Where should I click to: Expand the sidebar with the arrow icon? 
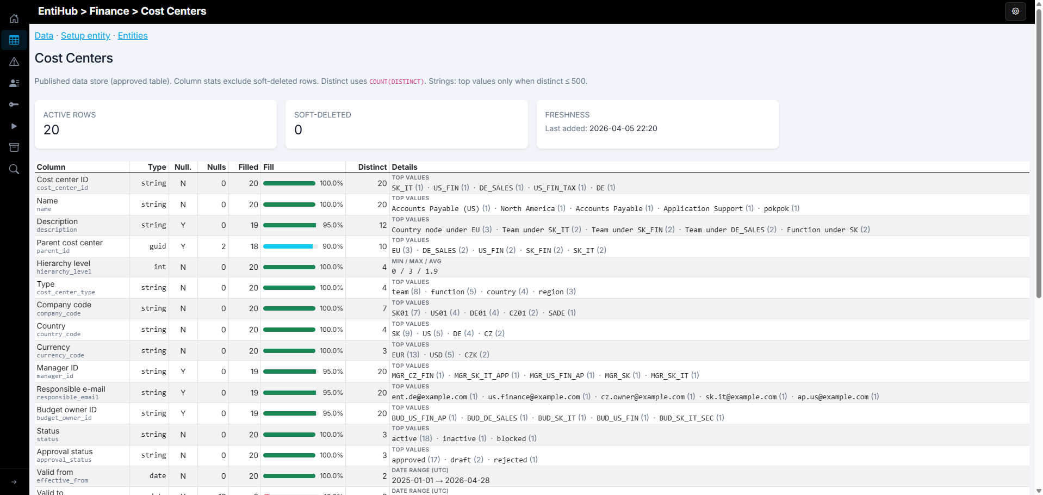[14, 482]
